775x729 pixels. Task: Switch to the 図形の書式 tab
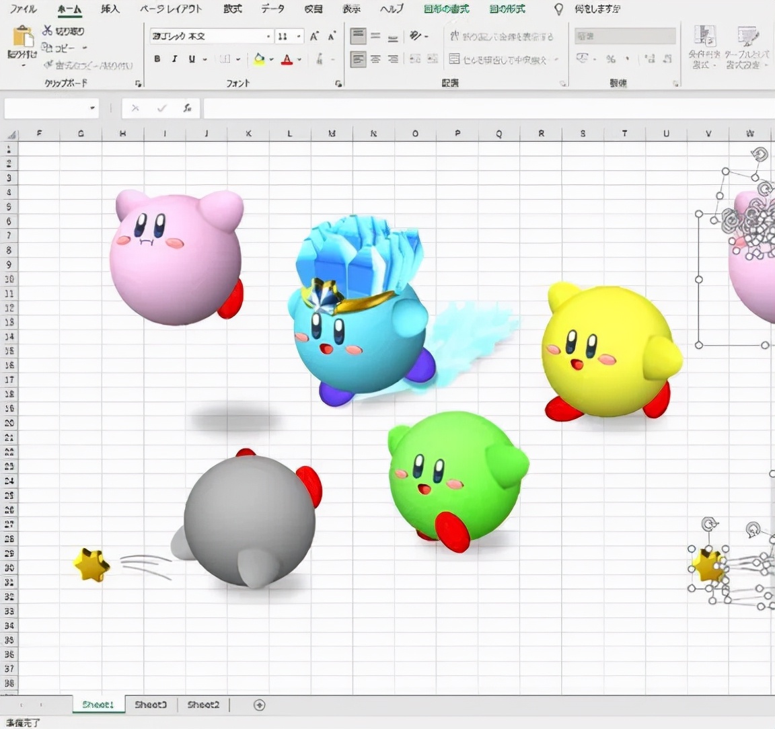click(x=446, y=9)
